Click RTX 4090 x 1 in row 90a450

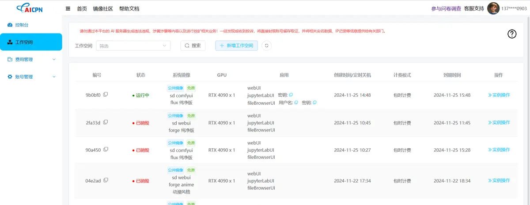[222, 150]
